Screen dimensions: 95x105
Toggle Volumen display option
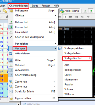33,65
